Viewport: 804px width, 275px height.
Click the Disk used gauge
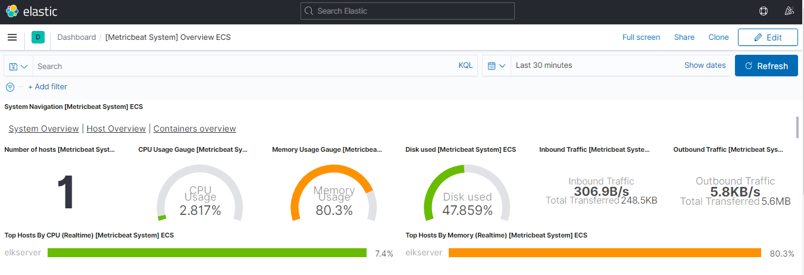click(x=467, y=193)
